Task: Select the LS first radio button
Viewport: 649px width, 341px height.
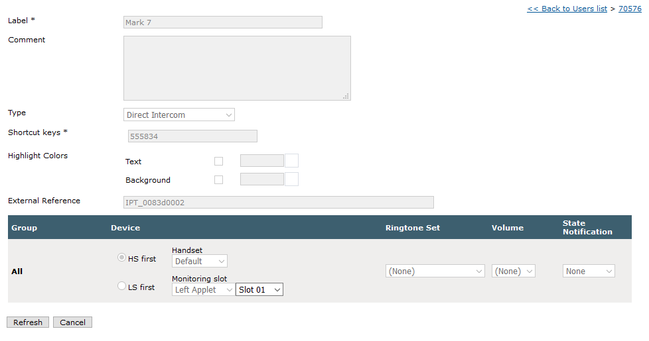Action: (x=121, y=285)
